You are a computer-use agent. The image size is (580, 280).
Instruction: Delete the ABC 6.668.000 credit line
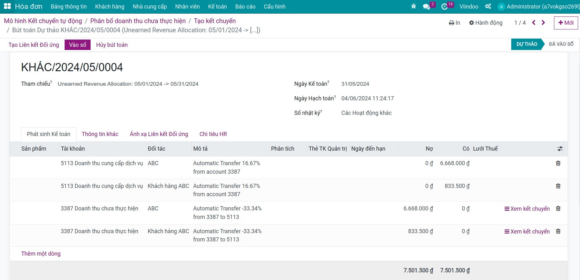(558, 163)
